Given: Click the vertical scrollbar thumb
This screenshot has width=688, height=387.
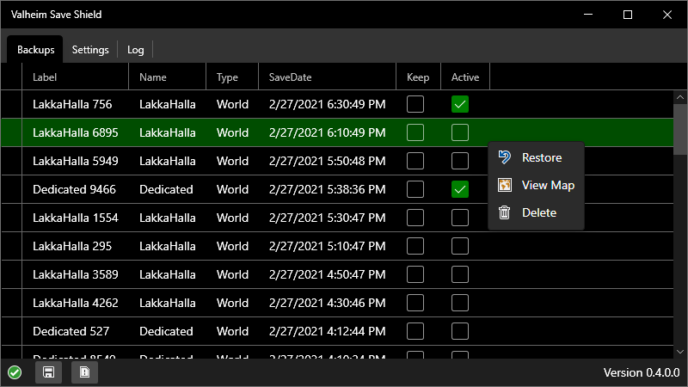Looking at the screenshot, I should [x=680, y=130].
